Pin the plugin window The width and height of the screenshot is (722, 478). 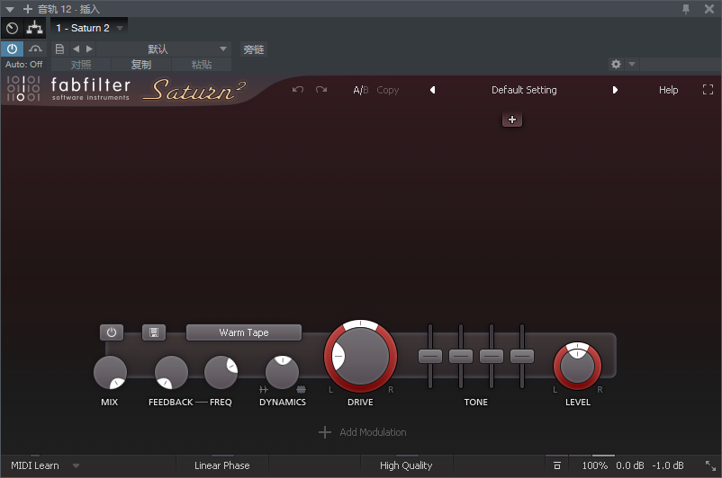tap(686, 9)
